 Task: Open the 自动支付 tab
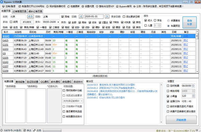(78, 82)
